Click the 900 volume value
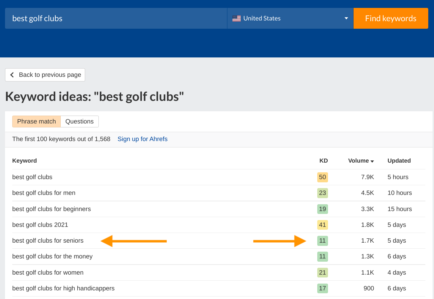The image size is (434, 299). (369, 288)
